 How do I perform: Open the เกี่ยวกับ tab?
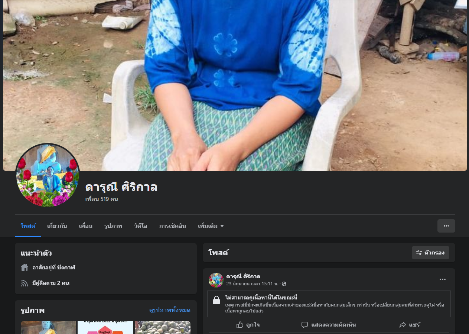57,226
